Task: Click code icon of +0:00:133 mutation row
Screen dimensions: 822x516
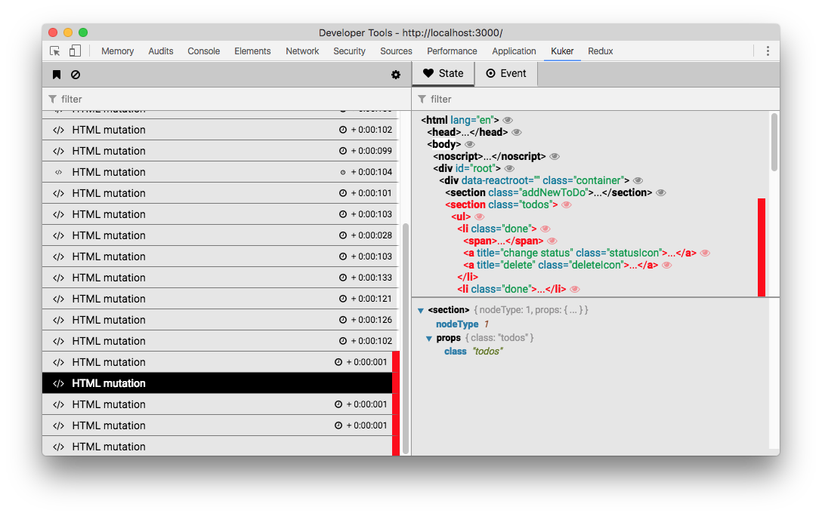Action: 58,278
